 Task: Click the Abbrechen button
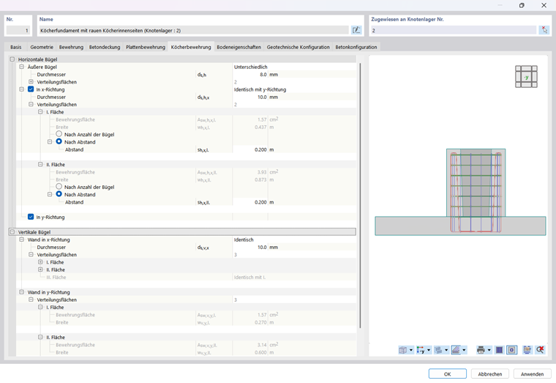490,373
